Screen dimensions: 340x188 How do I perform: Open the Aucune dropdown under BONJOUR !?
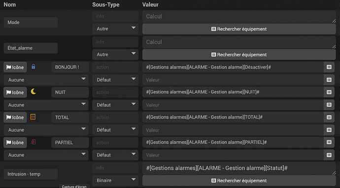pyautogui.click(x=46, y=80)
